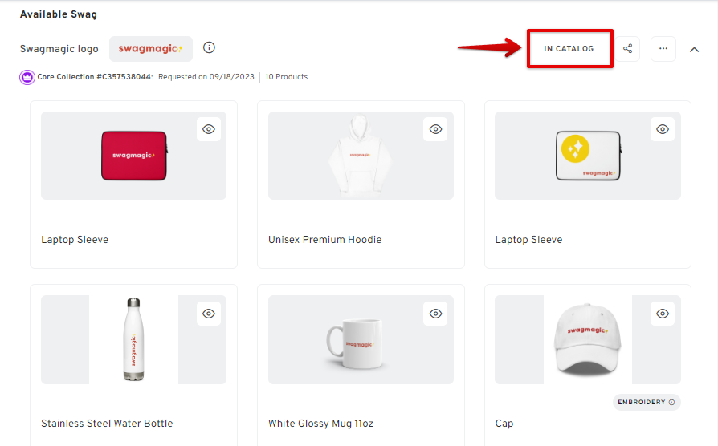
Task: Click the White Glossy Mug 11oz title
Action: (320, 423)
